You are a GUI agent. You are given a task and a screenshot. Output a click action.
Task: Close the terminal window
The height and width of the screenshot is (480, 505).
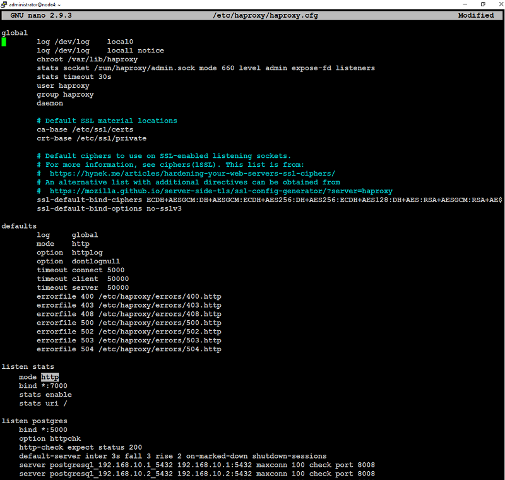pyautogui.click(x=500, y=4)
